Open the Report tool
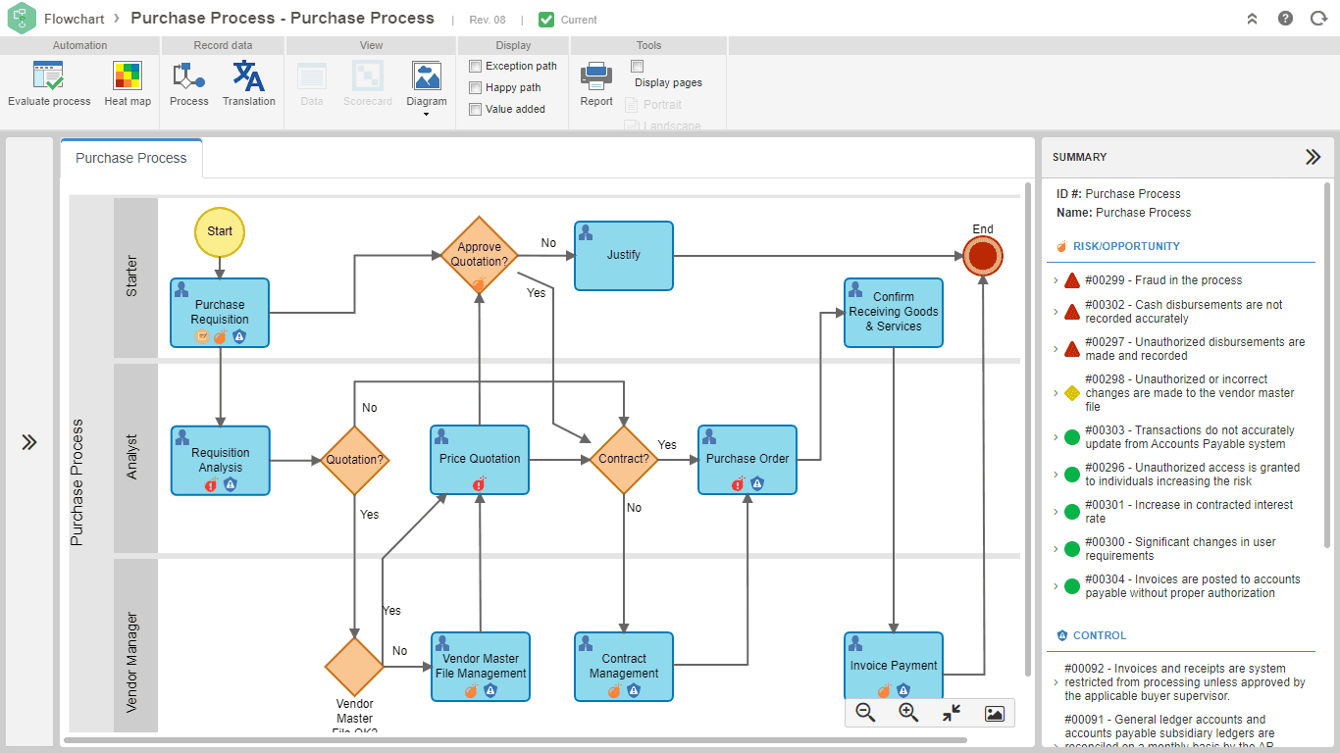 pos(596,84)
